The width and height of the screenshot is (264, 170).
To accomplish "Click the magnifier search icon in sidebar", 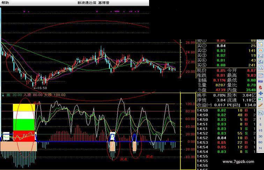I will coord(261,68).
